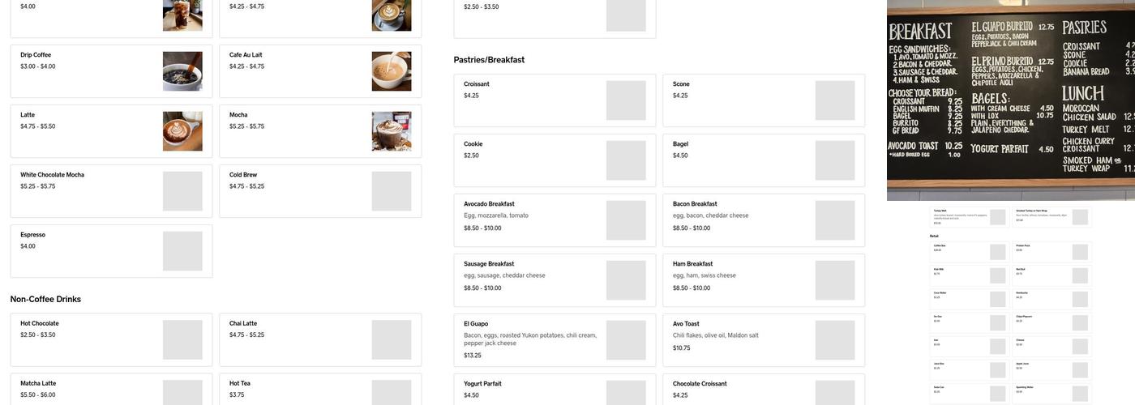
Task: Click the Pastries/Breakfast section heading
Action: tap(489, 60)
